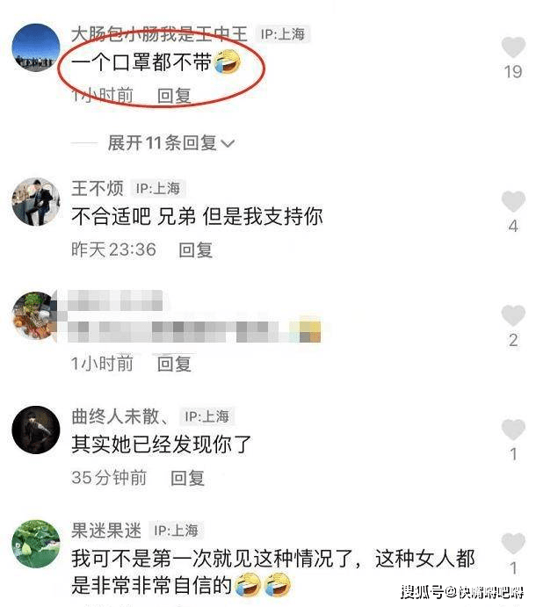The height and width of the screenshot is (607, 536).
Task: Open 大肠包小肠我是王中王's avatar
Action: [x=36, y=47]
